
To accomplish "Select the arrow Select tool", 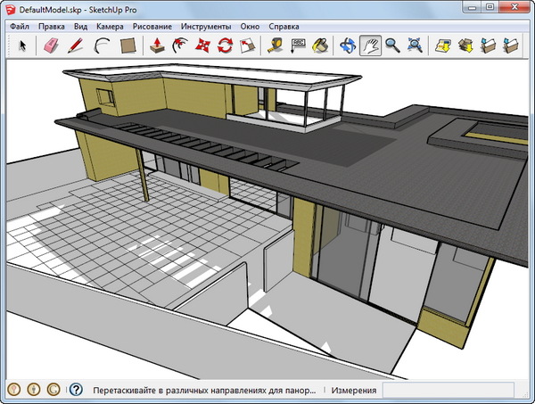I will (23, 46).
